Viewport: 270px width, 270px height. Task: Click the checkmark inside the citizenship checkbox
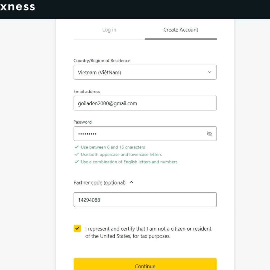pyautogui.click(x=77, y=229)
